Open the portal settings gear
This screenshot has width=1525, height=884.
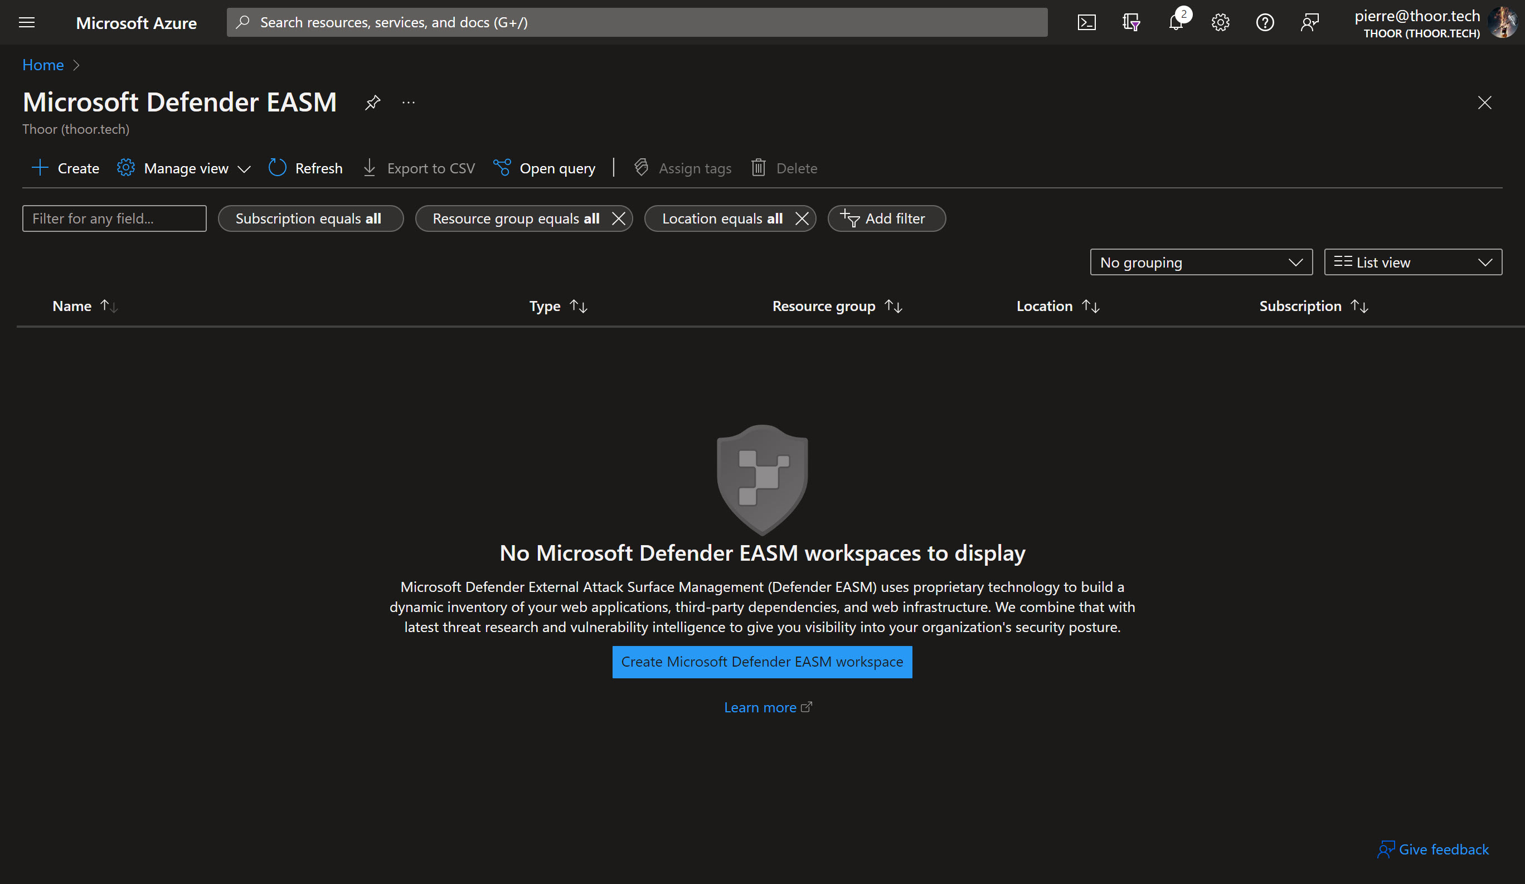click(1220, 22)
